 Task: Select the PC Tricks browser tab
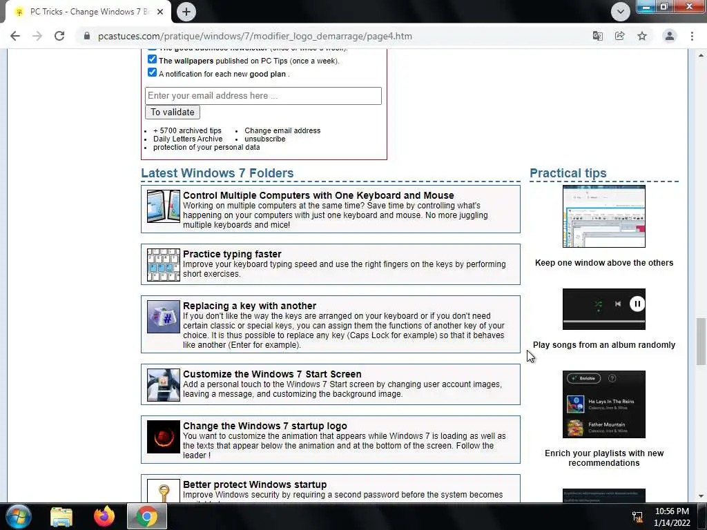[x=88, y=12]
